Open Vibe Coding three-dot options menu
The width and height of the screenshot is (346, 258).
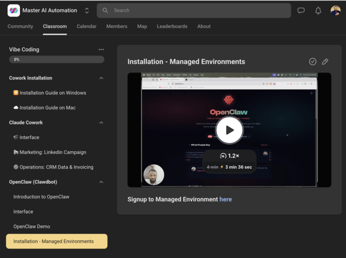tap(101, 49)
